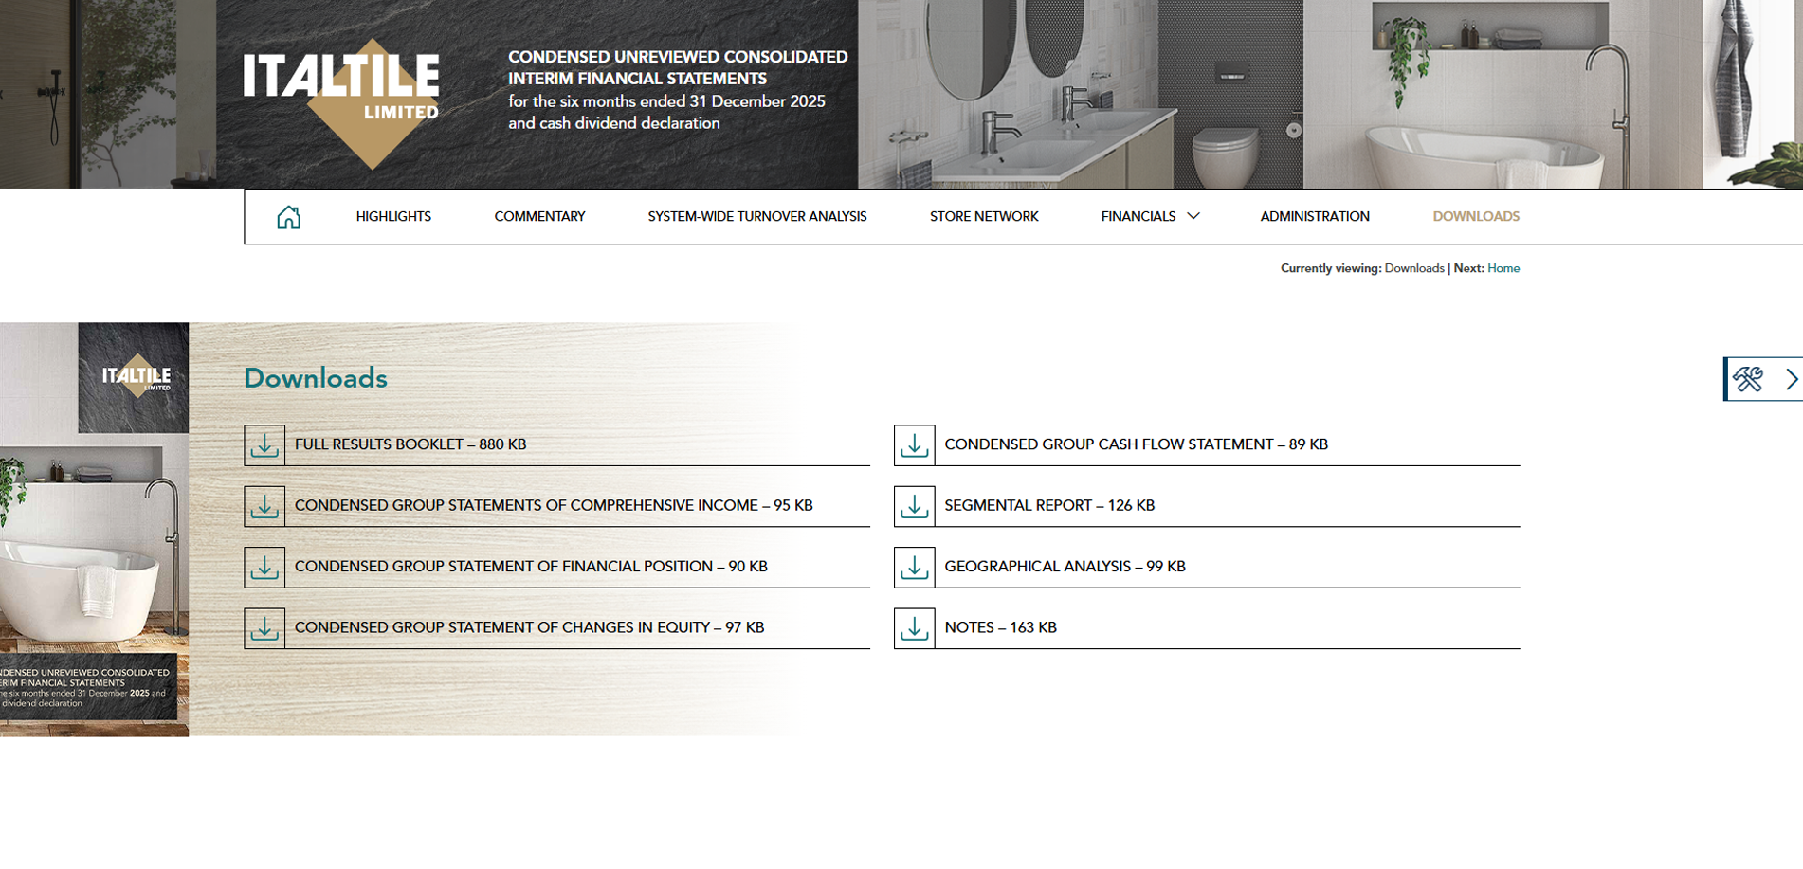Click download icon for Changes in Equity statement
1803x869 pixels.
(x=264, y=627)
